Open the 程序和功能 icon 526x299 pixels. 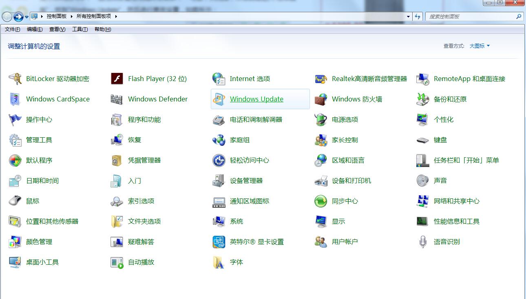click(117, 119)
